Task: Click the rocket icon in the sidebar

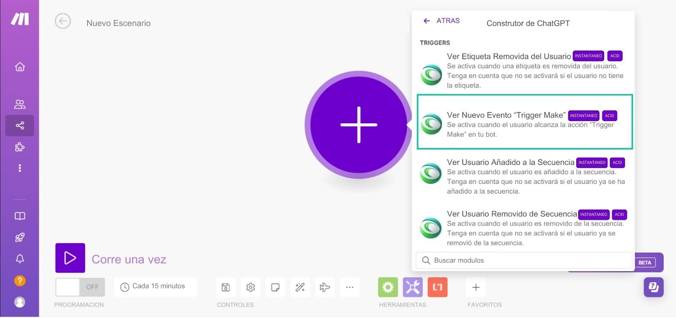Action: [20, 237]
